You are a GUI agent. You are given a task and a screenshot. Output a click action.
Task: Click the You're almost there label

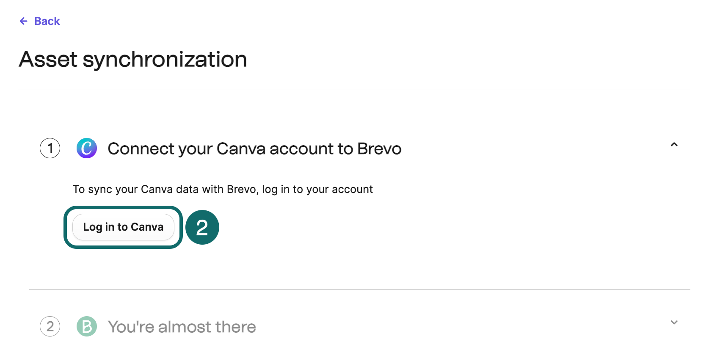coord(182,326)
